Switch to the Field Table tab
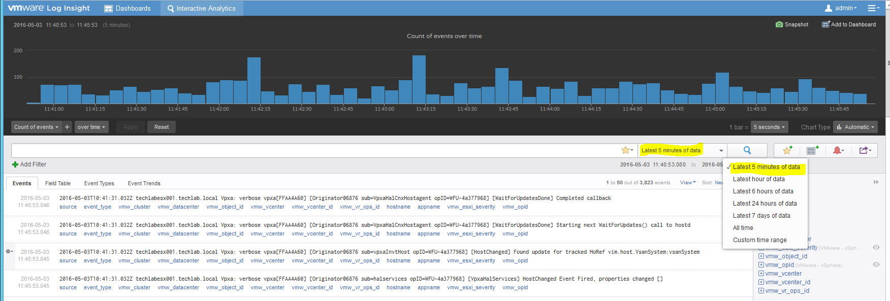The image size is (890, 301). tap(58, 183)
